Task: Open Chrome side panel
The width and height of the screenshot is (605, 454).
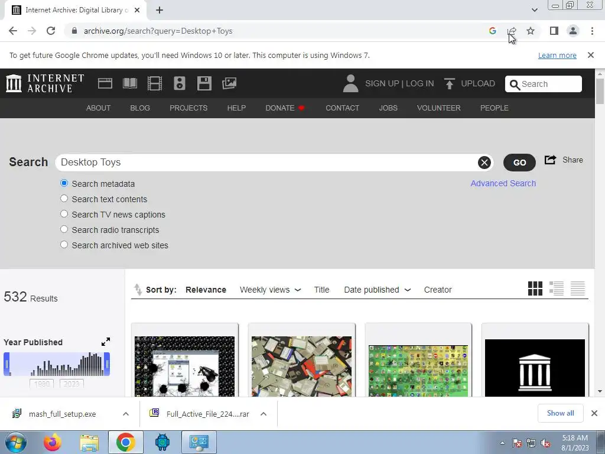Action: (554, 31)
